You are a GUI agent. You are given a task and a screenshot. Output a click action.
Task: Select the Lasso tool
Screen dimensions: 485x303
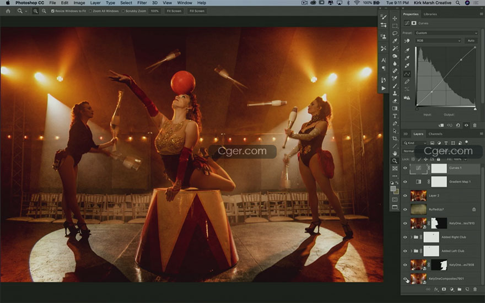coord(395,34)
